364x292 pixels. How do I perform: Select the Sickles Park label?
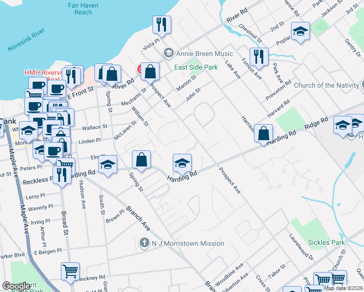[327, 242]
